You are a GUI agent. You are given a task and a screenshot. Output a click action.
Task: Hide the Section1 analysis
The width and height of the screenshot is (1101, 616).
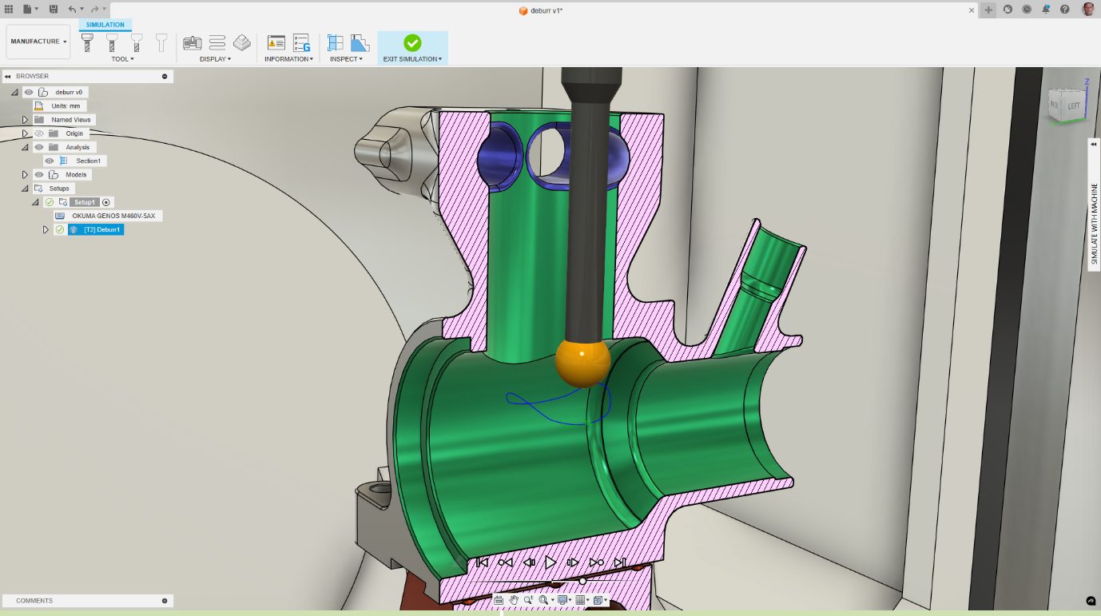tap(50, 161)
